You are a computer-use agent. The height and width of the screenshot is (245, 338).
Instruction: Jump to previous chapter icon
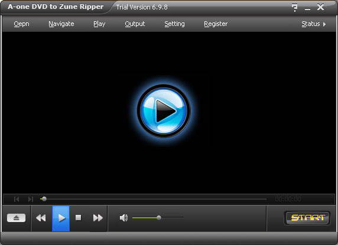[x=17, y=199]
